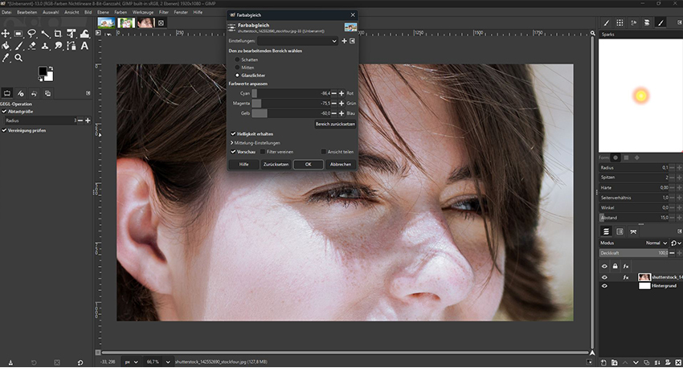The image size is (683, 368).
Task: Select the Paintbrush tool
Action: click(x=18, y=46)
